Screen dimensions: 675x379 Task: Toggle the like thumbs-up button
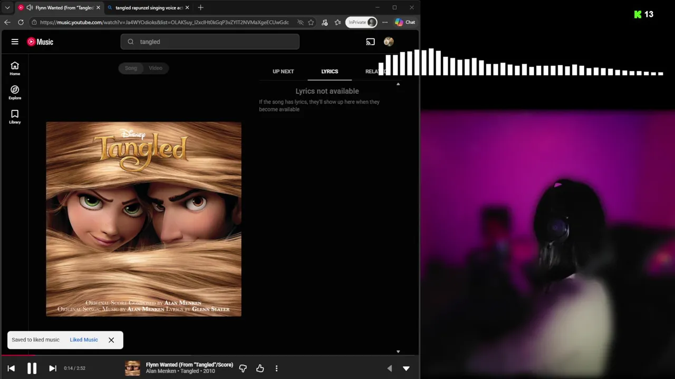[260, 368]
